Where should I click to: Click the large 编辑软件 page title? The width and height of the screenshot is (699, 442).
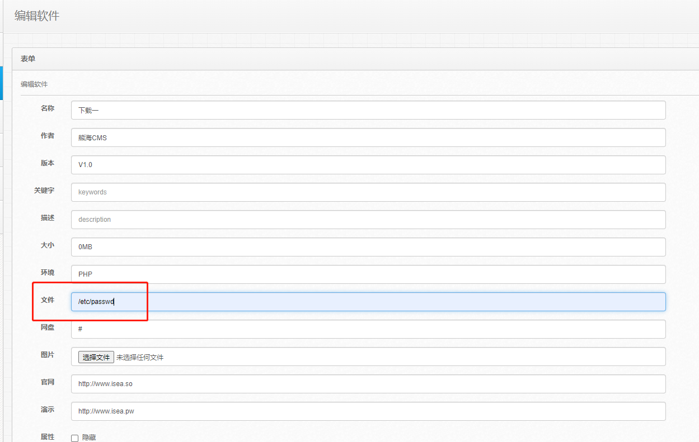coord(37,16)
